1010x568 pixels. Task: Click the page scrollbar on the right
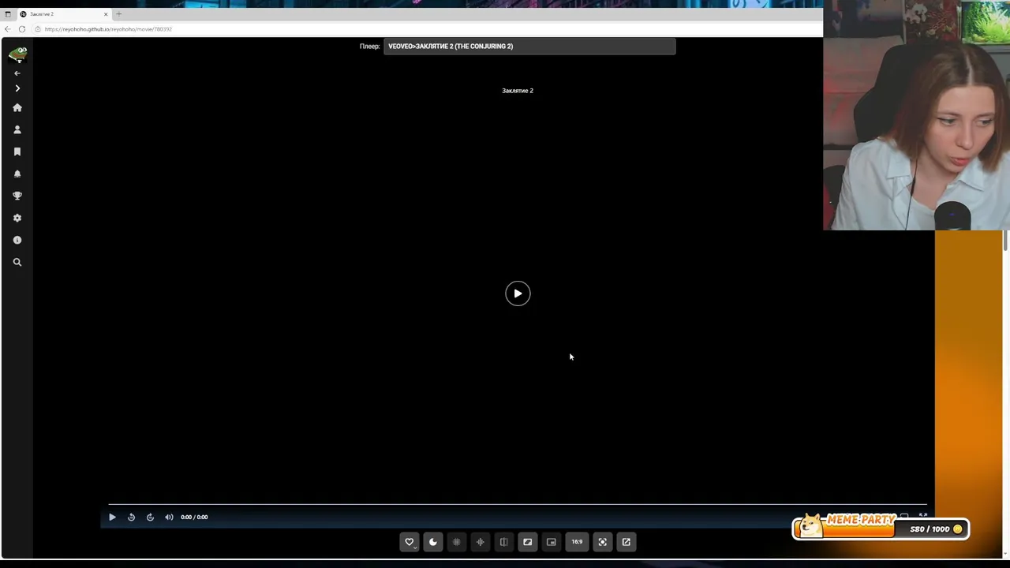click(1005, 241)
